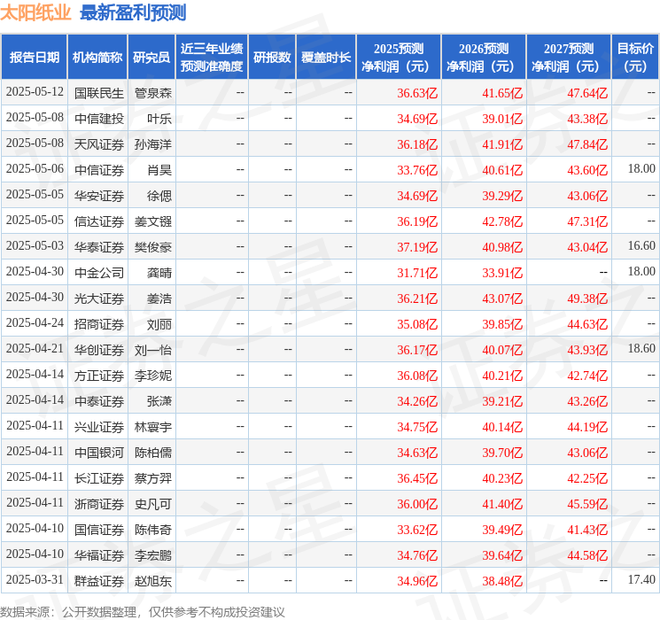Viewport: 660px width, 620px height.
Task: Click the 覆盖时长 column header
Action: (326, 57)
